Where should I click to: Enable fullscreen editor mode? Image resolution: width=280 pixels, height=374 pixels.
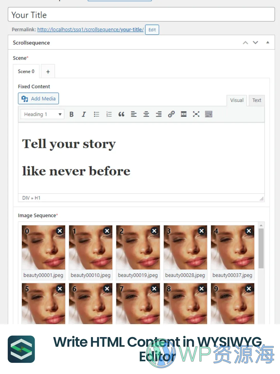[196, 114]
